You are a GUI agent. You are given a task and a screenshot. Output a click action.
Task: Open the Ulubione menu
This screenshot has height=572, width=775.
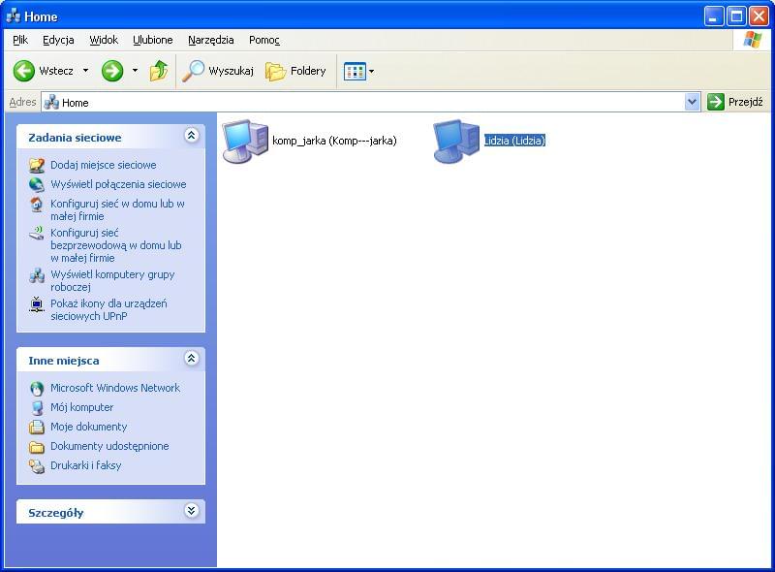(x=153, y=40)
